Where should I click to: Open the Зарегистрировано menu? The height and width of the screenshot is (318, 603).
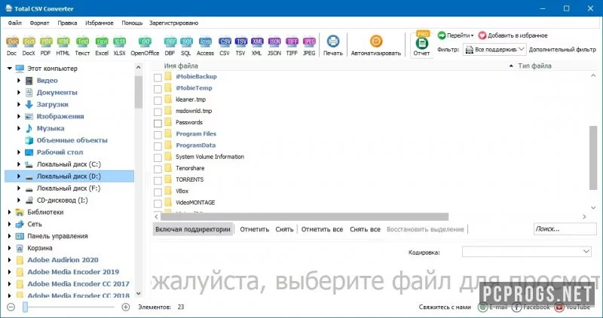tap(174, 23)
